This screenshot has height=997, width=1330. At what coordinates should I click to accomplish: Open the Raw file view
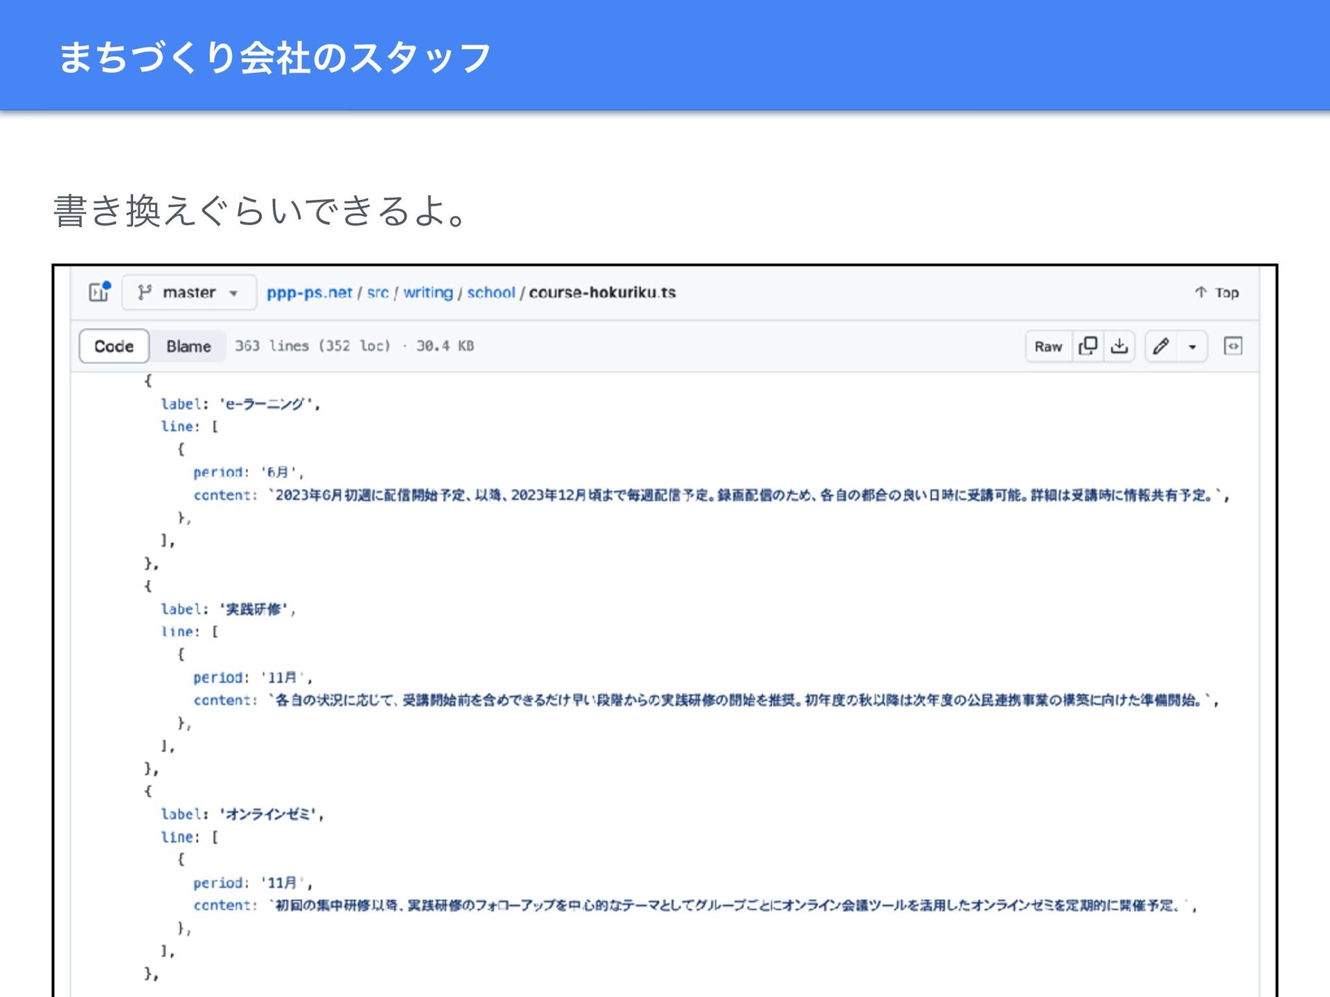(1048, 346)
